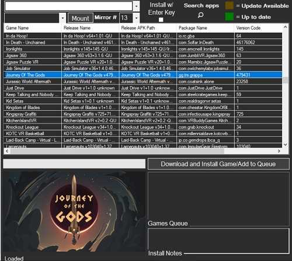292x261 pixels.
Task: Select the In Death - Unchained row
Action: pyautogui.click(x=143, y=43)
